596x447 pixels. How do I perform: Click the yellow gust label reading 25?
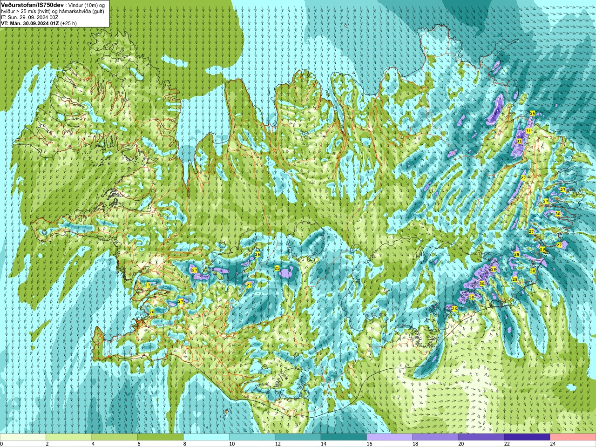277,268
